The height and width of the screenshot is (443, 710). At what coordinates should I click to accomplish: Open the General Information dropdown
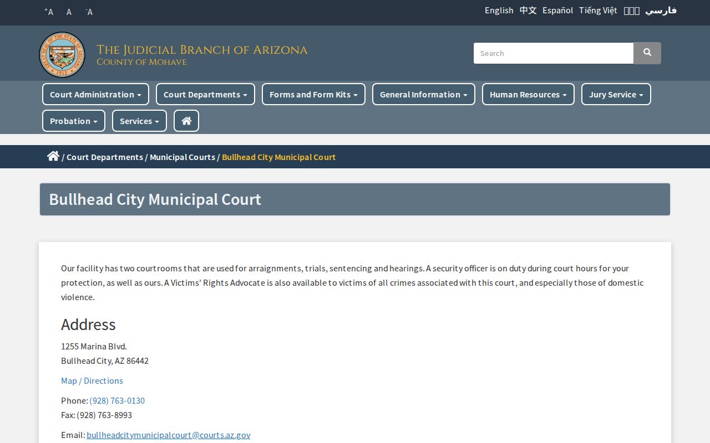pos(424,94)
